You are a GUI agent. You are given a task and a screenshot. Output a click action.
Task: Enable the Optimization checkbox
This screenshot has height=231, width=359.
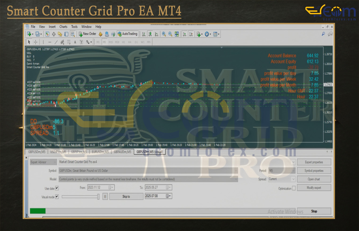coord(294,188)
